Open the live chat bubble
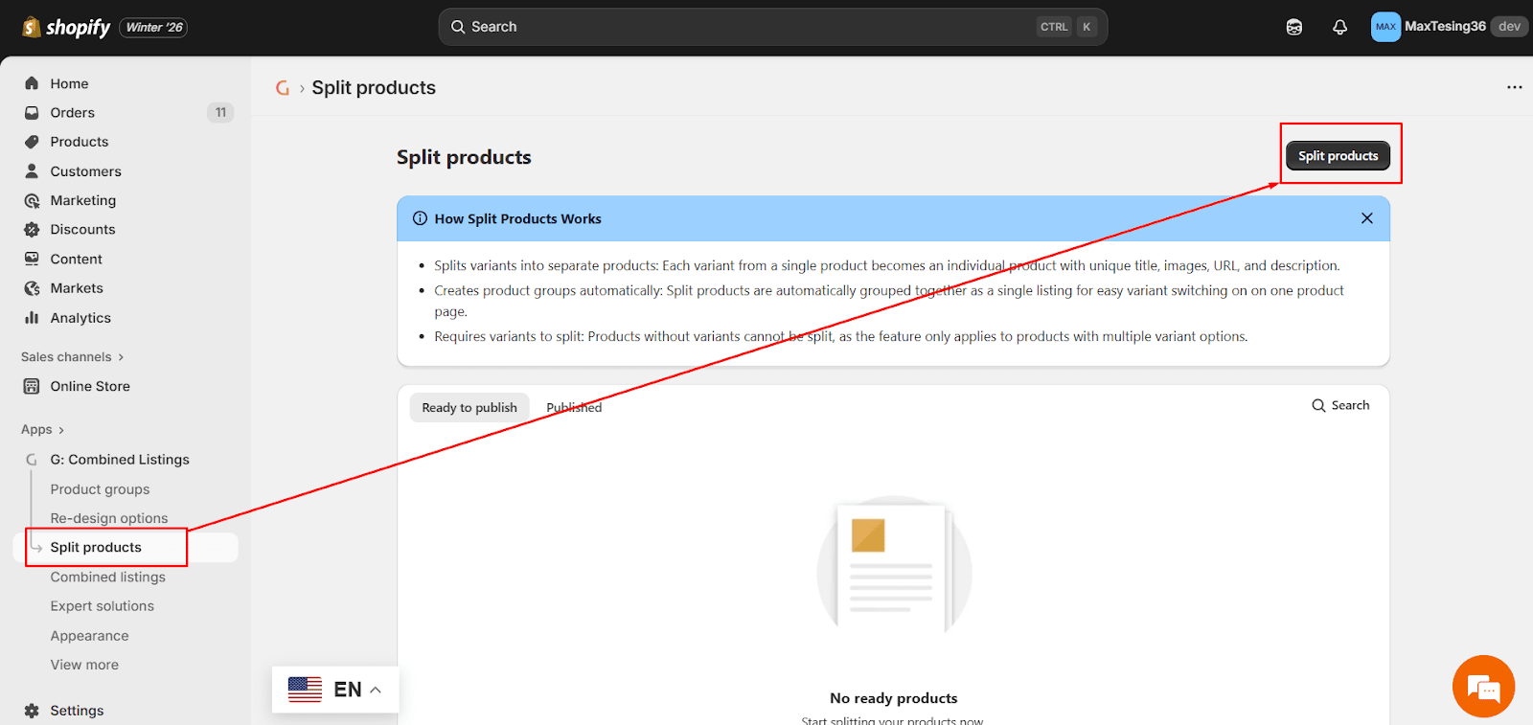 [x=1483, y=686]
